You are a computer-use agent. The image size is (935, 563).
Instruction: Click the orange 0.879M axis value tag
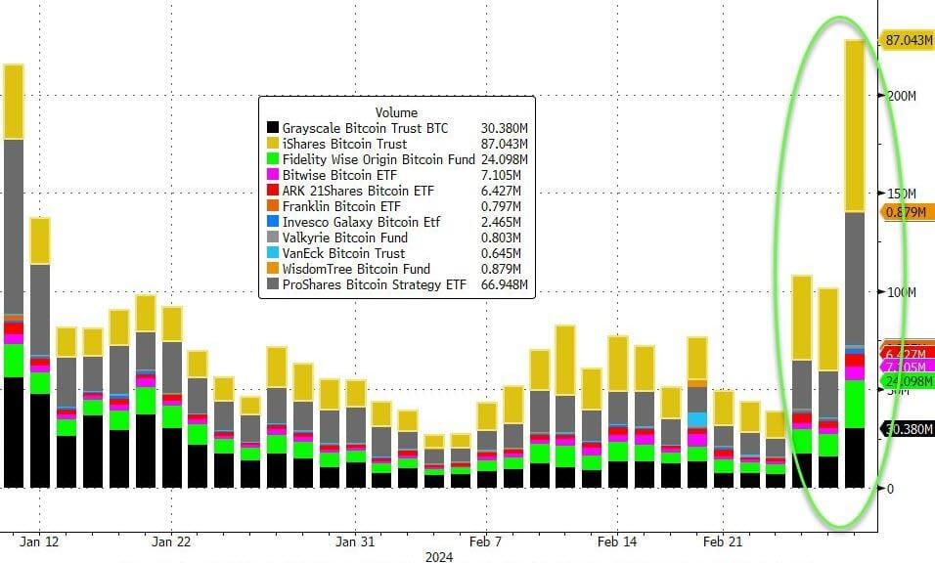click(x=908, y=212)
